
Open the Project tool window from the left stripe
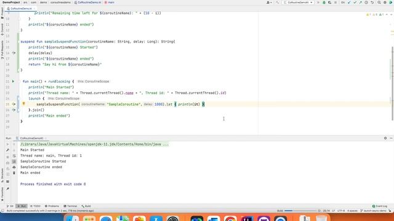(x=2, y=12)
